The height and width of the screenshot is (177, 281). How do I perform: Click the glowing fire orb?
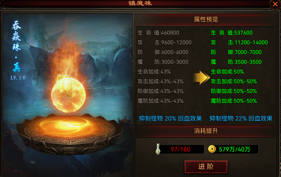coord(68,95)
